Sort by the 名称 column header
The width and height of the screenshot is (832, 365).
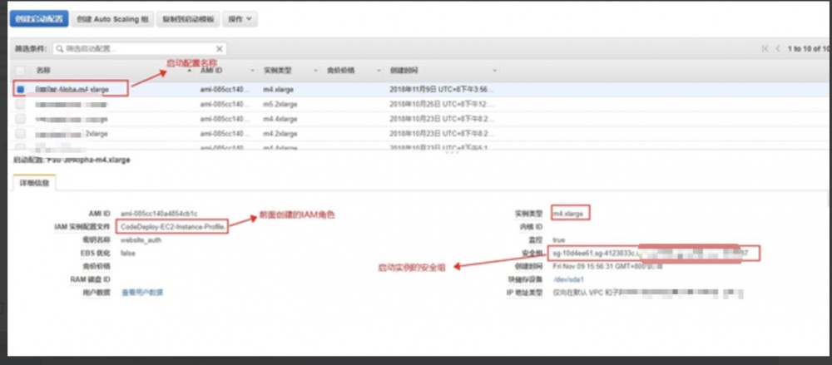(x=43, y=71)
